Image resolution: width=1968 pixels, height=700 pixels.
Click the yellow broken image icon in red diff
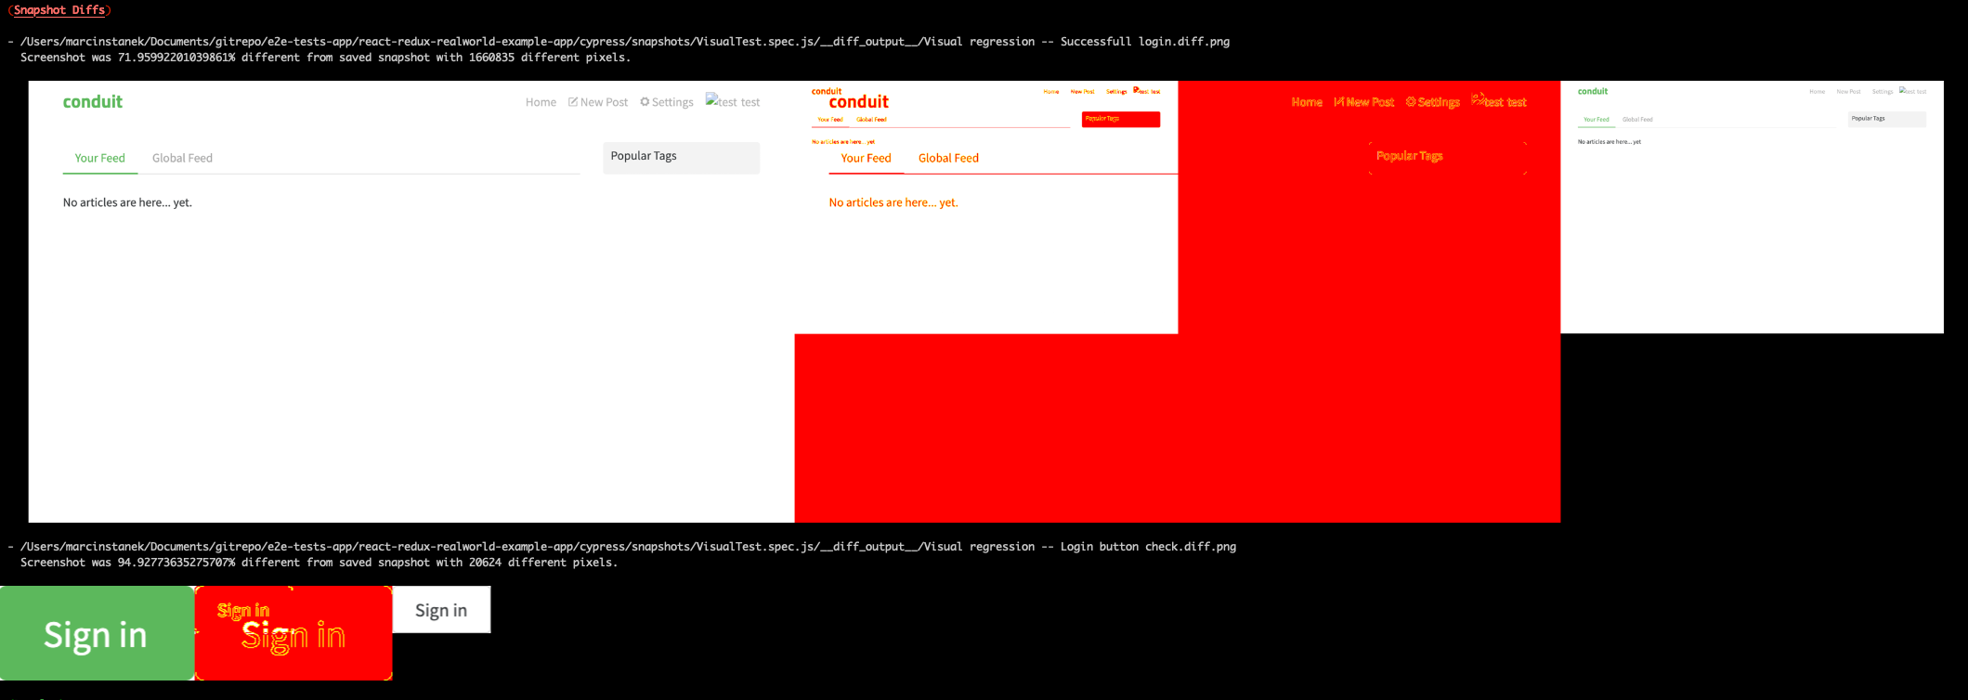tap(1478, 99)
